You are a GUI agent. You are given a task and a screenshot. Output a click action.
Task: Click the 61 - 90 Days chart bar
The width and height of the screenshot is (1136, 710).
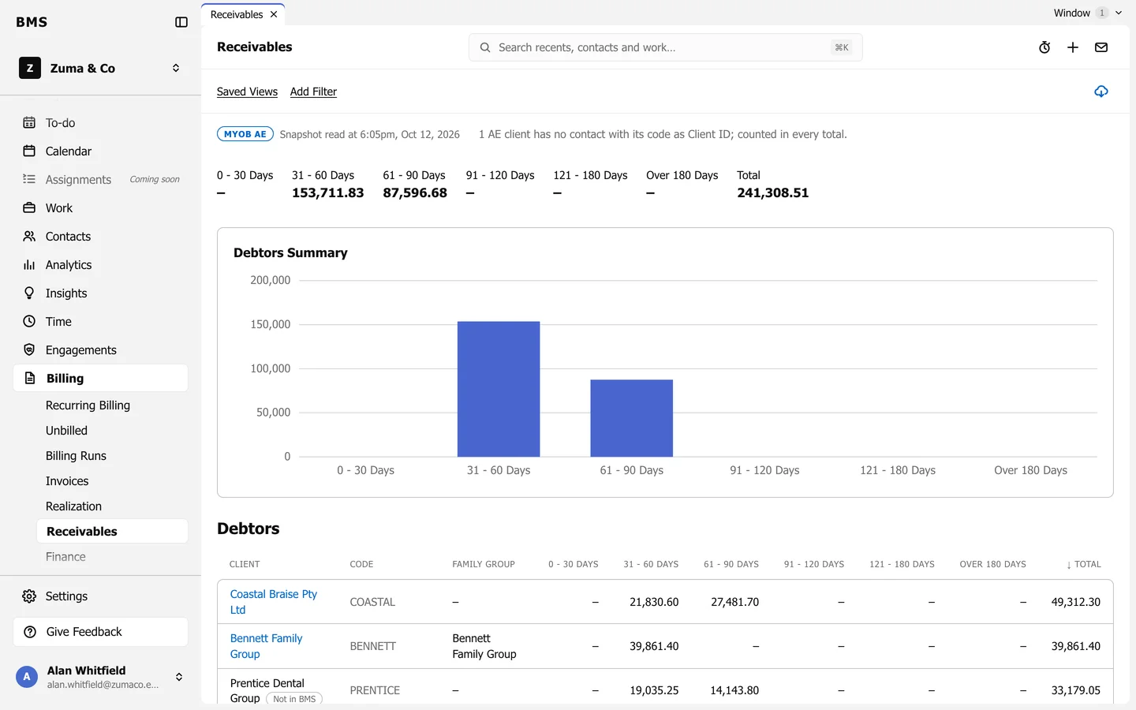pyautogui.click(x=632, y=418)
